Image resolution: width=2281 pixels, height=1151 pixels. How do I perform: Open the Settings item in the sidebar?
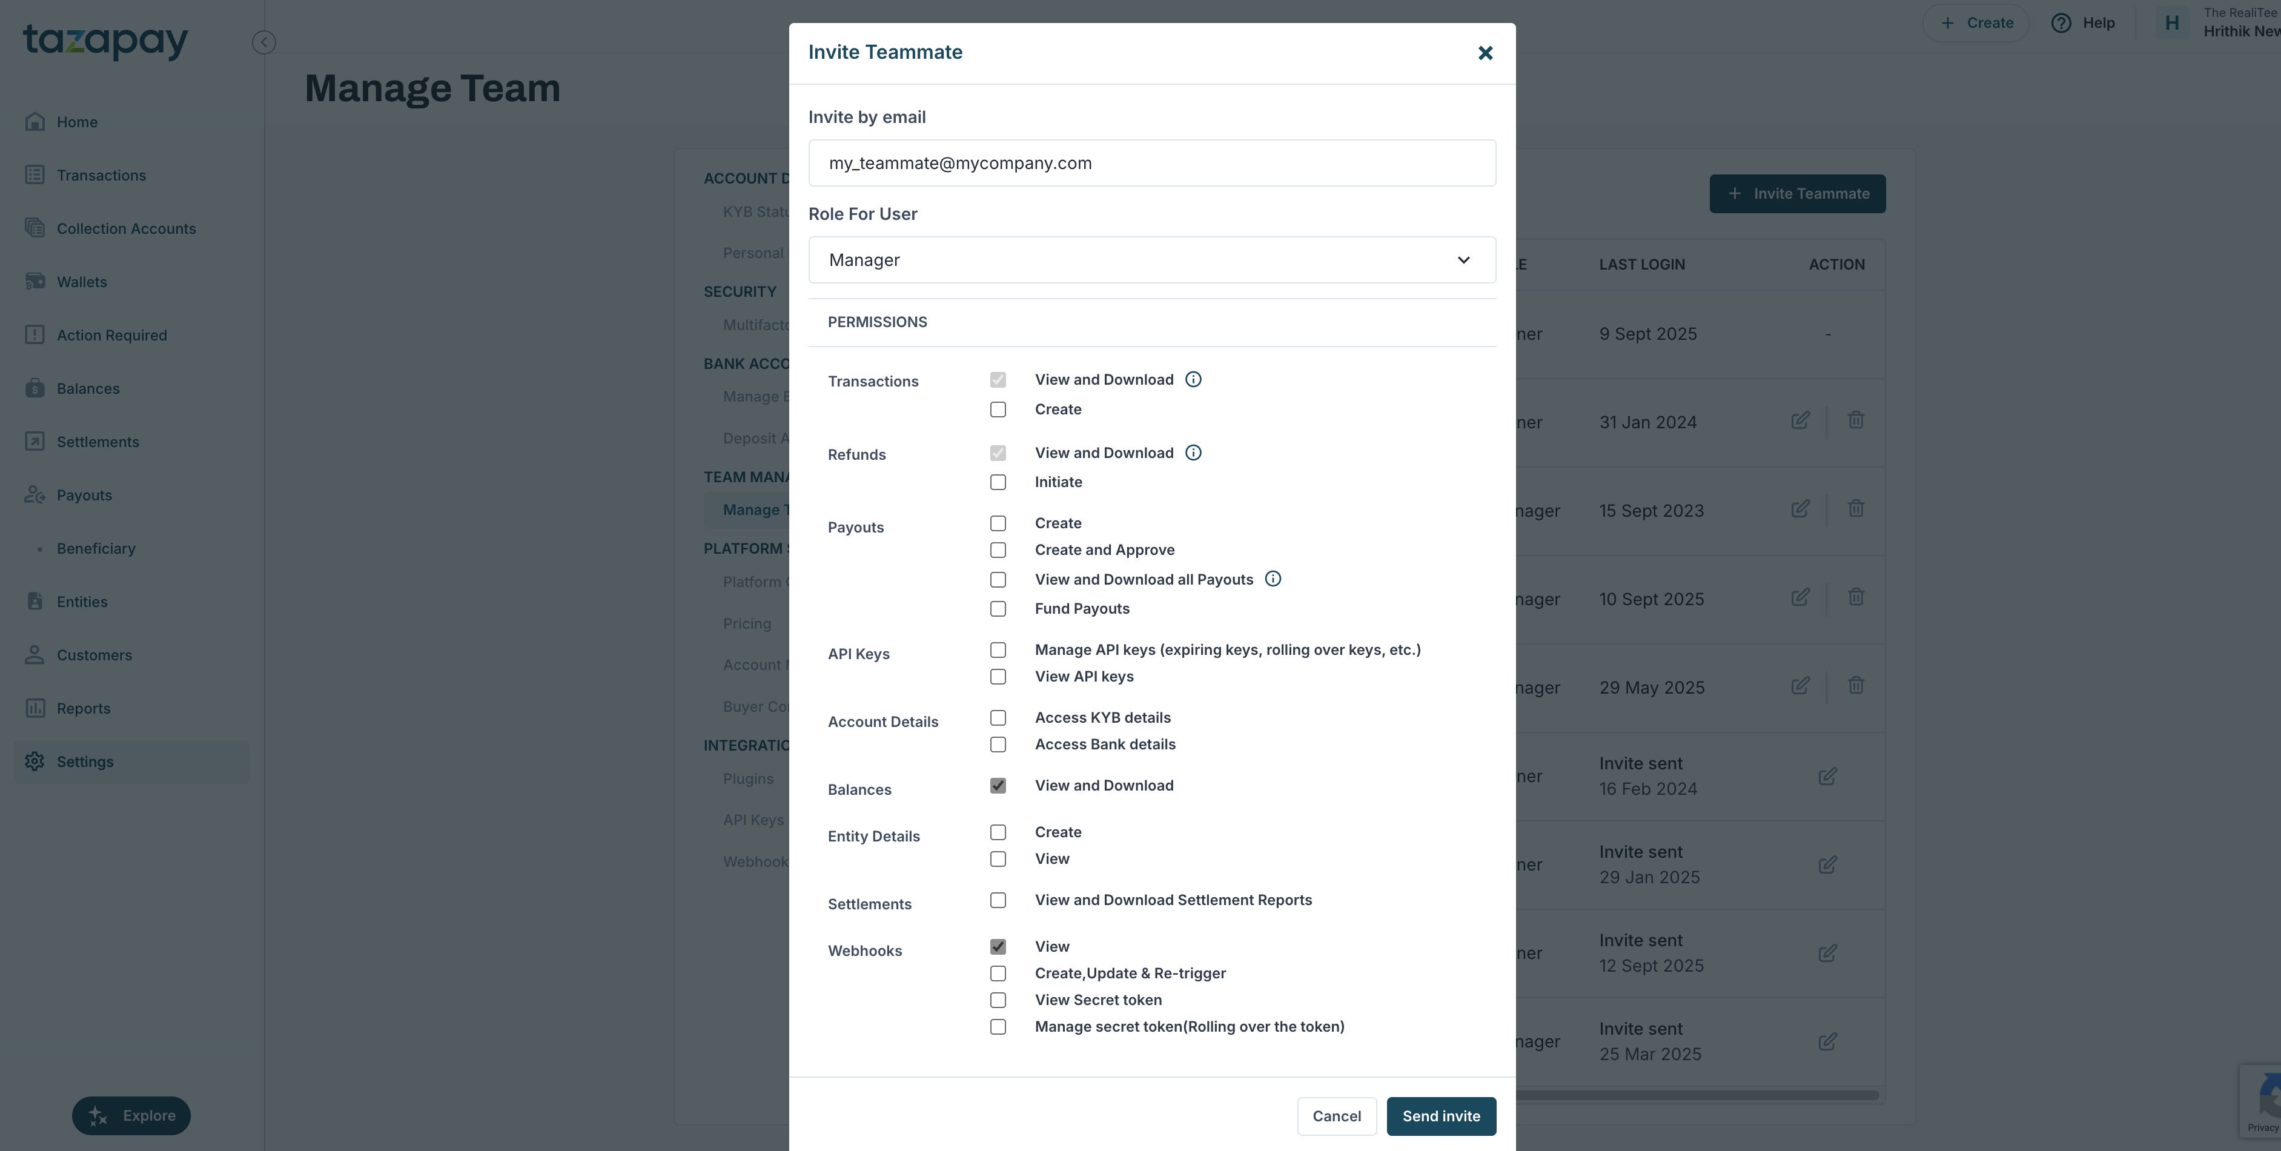[x=85, y=761]
